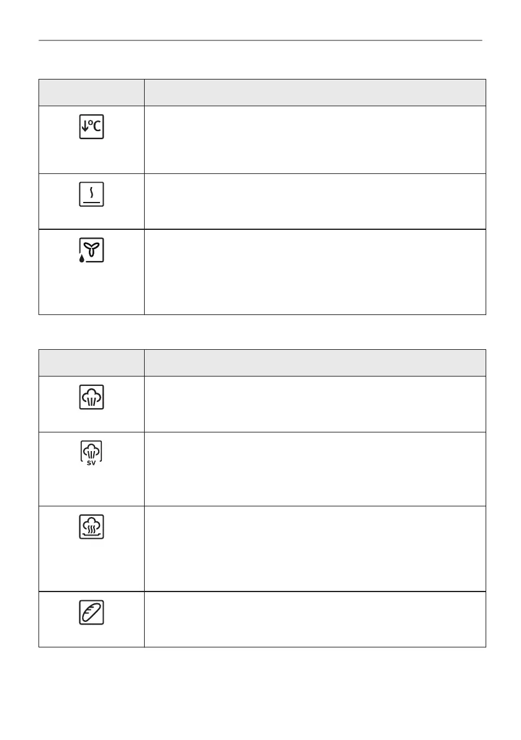Click the fan with water drop icon

[91, 250]
